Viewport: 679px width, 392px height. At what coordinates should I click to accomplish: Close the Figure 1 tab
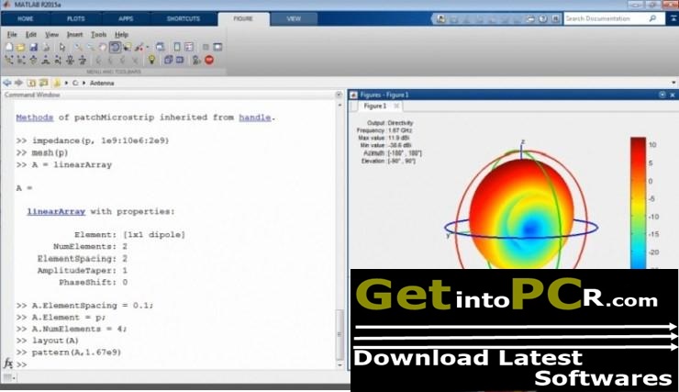coord(395,106)
